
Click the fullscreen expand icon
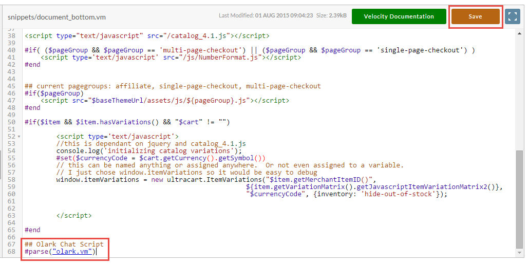513,16
